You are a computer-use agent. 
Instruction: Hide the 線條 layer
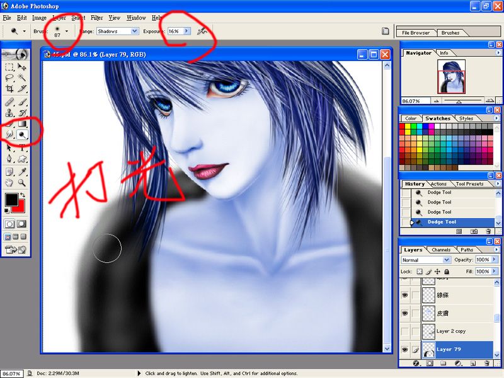tap(405, 295)
